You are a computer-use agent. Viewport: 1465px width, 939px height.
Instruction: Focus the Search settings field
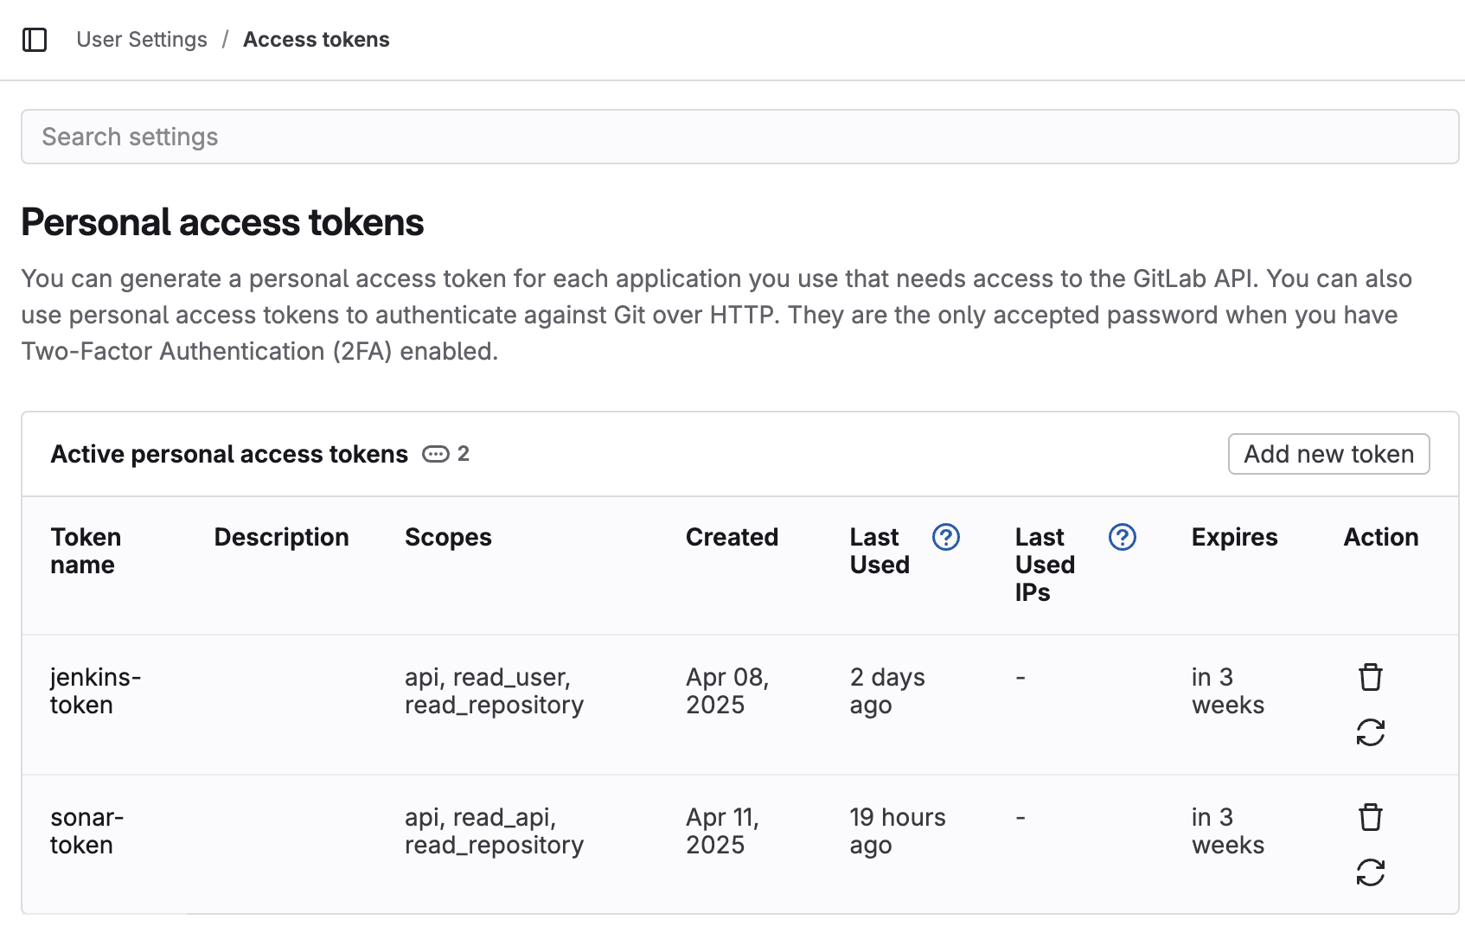739,137
